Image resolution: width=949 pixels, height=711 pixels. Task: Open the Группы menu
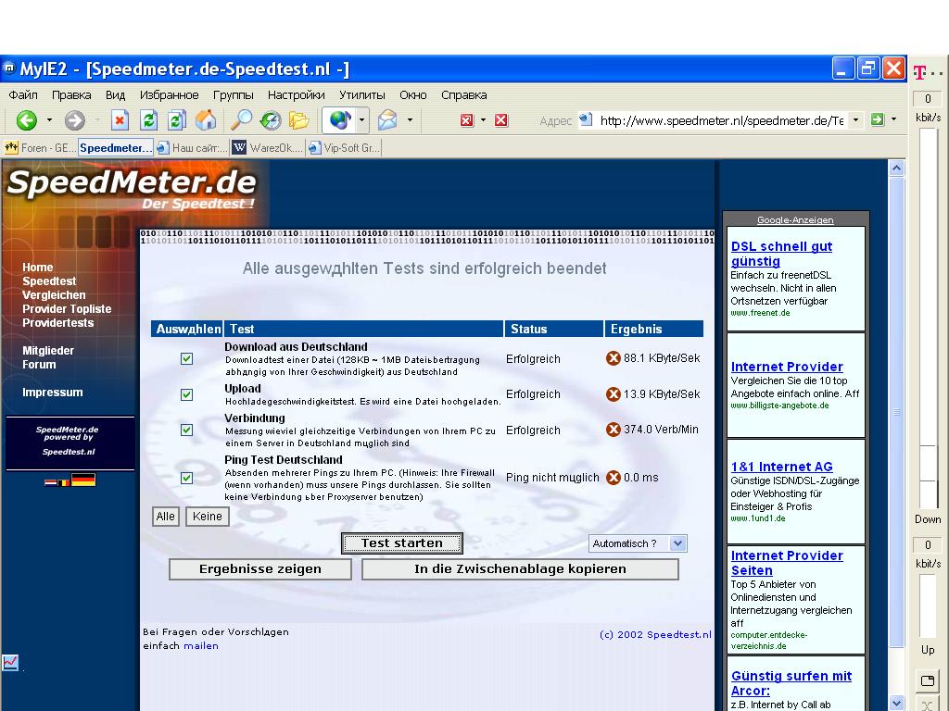point(233,95)
